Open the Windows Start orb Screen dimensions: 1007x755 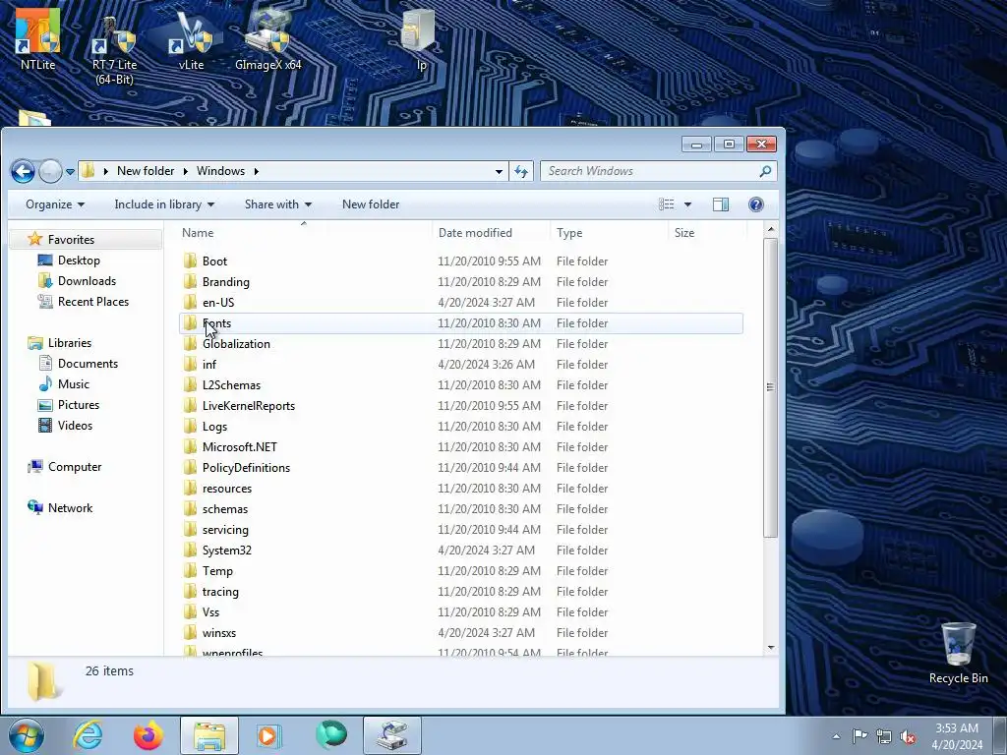27,735
